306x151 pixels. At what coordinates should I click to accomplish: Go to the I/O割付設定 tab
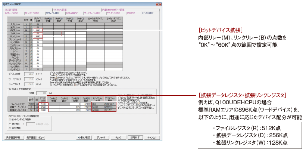(12, 10)
